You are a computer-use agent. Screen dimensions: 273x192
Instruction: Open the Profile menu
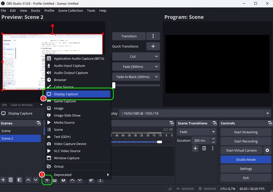click(49, 11)
